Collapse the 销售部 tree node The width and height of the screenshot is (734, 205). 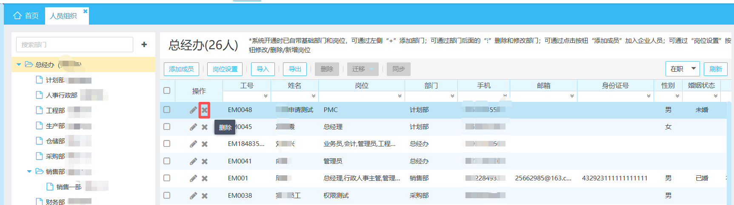tap(29, 171)
